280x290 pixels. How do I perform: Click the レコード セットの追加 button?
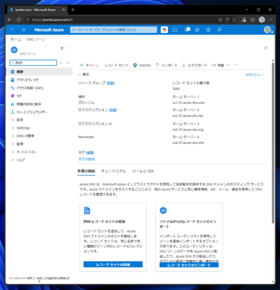(113, 265)
